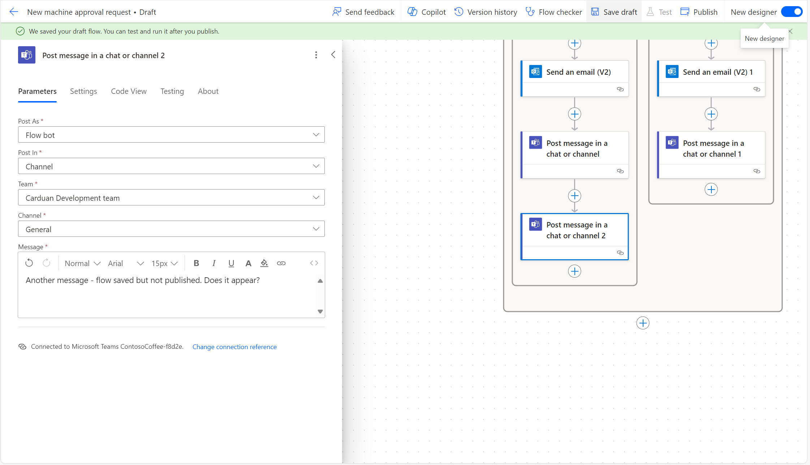
Task: Open the Arial font dropdown
Action: pos(126,263)
